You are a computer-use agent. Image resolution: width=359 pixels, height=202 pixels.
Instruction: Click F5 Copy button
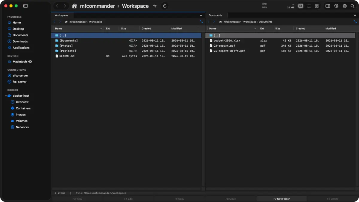pos(180,199)
